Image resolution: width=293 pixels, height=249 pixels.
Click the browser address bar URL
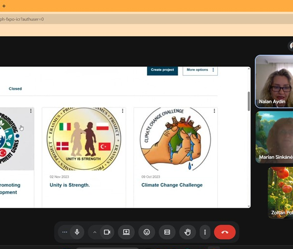coord(22,19)
